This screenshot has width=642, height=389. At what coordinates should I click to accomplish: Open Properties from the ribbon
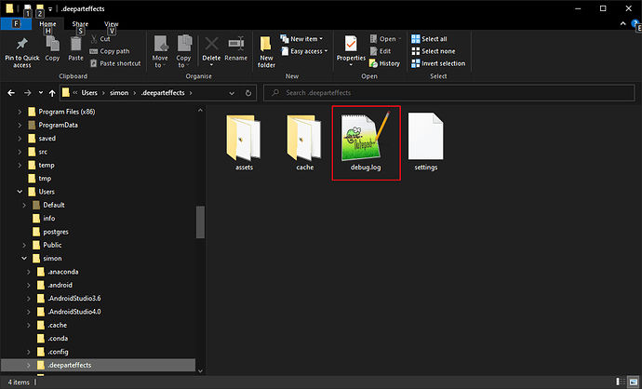pos(351,45)
